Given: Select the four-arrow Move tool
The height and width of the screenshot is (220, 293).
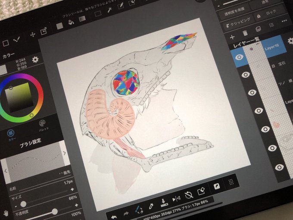Looking at the screenshot, I should tap(33, 35).
